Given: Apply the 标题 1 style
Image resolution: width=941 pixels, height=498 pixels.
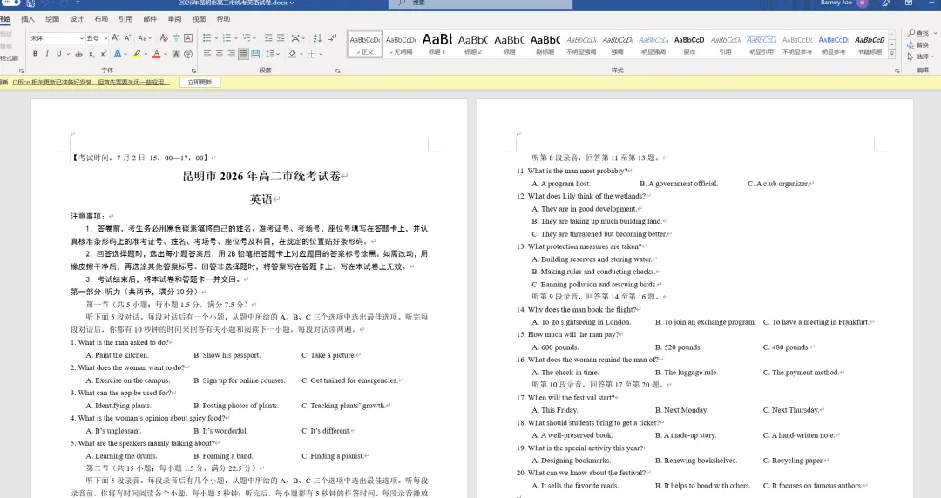Looking at the screenshot, I should (x=437, y=44).
